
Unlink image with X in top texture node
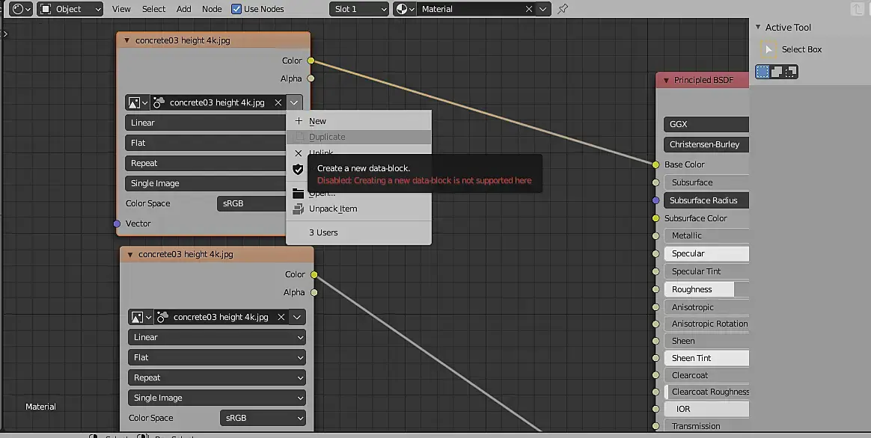coord(278,102)
